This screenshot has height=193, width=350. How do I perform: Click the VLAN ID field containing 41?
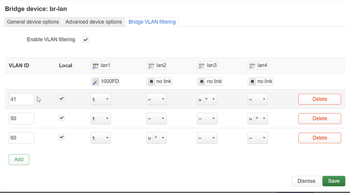[x=21, y=99]
